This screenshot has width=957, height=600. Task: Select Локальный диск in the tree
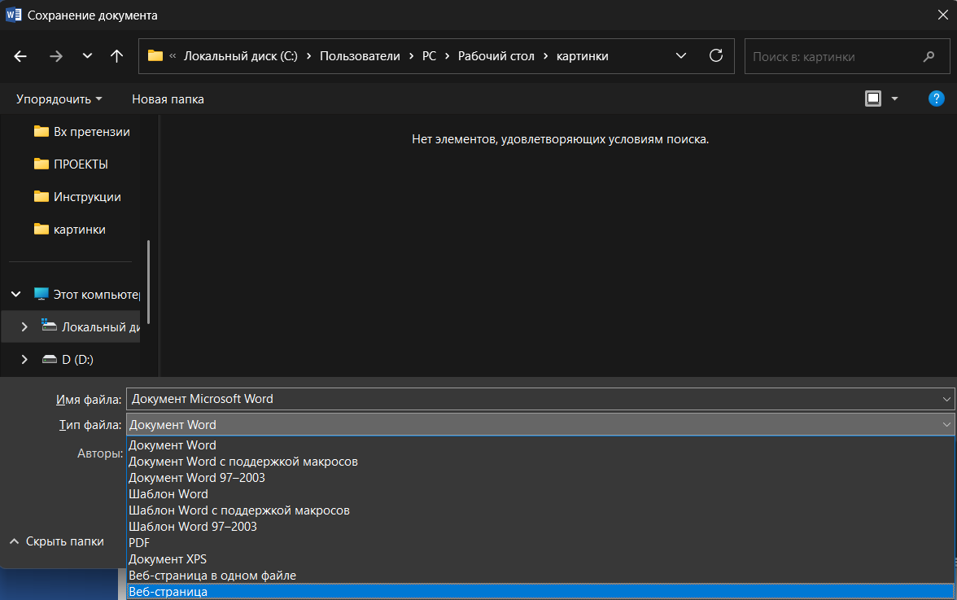90,327
